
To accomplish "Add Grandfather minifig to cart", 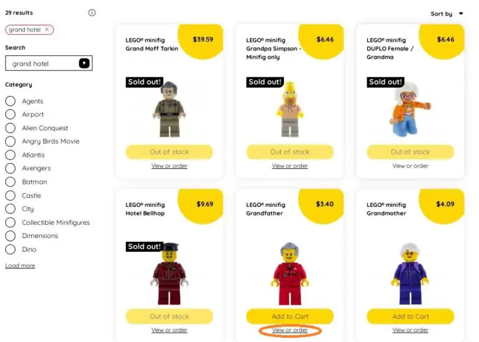I will (290, 316).
